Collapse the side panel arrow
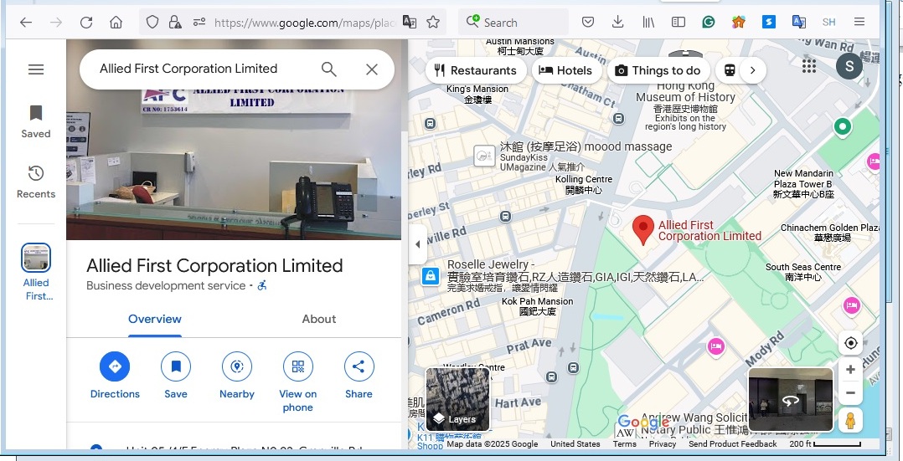This screenshot has height=461, width=903. pyautogui.click(x=417, y=244)
